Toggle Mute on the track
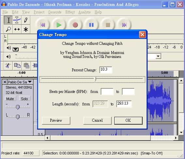This screenshot has height=159, width=185. (10, 98)
